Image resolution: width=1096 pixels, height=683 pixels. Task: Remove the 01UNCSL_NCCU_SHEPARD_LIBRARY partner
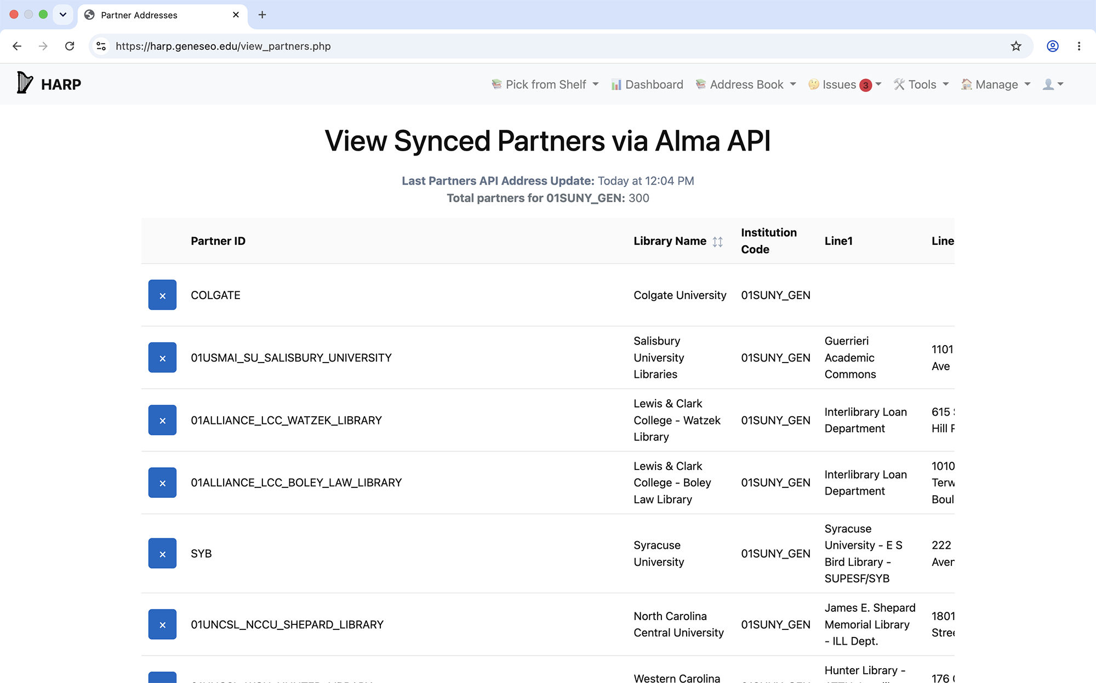162,624
